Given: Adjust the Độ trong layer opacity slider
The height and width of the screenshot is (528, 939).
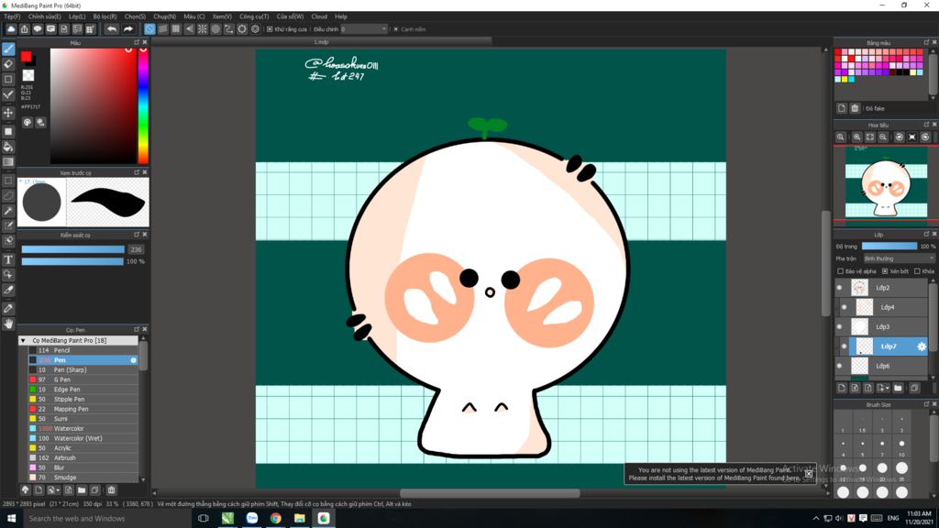Looking at the screenshot, I should tap(889, 246).
